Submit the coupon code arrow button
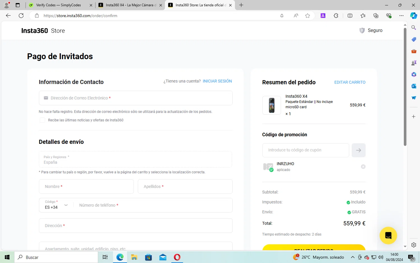 [x=358, y=150]
